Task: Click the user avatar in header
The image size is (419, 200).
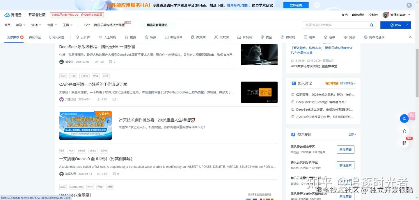Action: click(x=386, y=15)
